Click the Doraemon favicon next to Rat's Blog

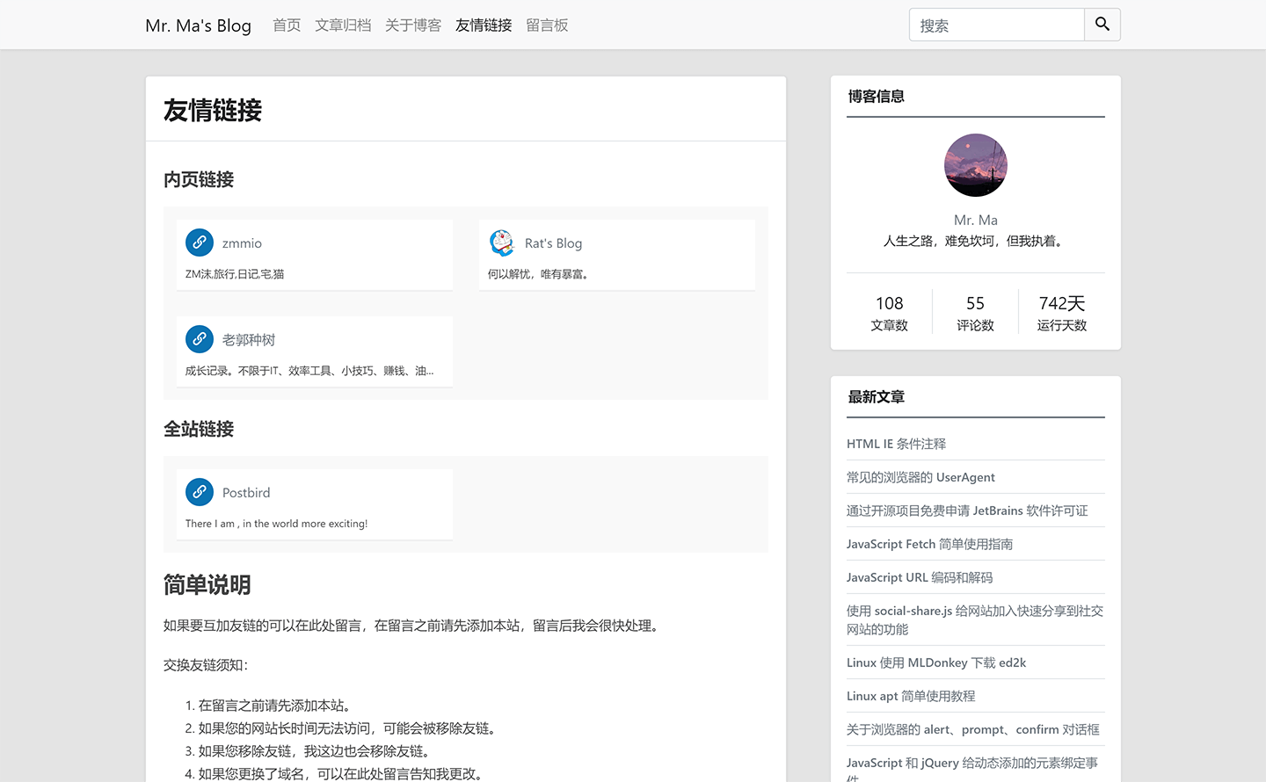[502, 243]
